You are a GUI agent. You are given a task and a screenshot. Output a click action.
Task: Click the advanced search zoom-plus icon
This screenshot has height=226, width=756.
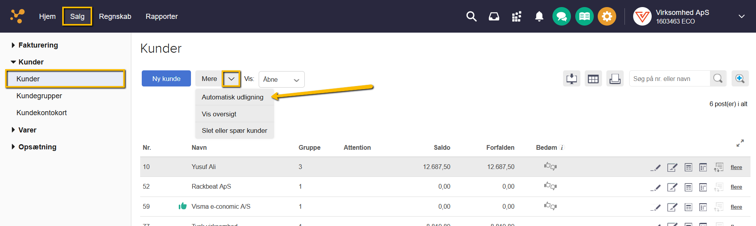click(739, 79)
